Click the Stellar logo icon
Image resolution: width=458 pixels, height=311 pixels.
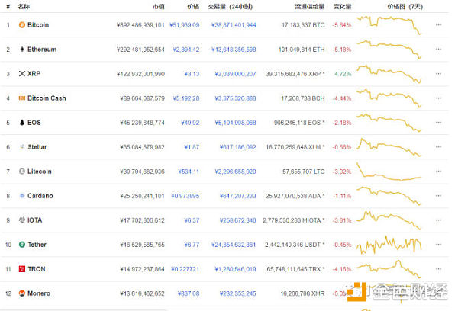22,147
